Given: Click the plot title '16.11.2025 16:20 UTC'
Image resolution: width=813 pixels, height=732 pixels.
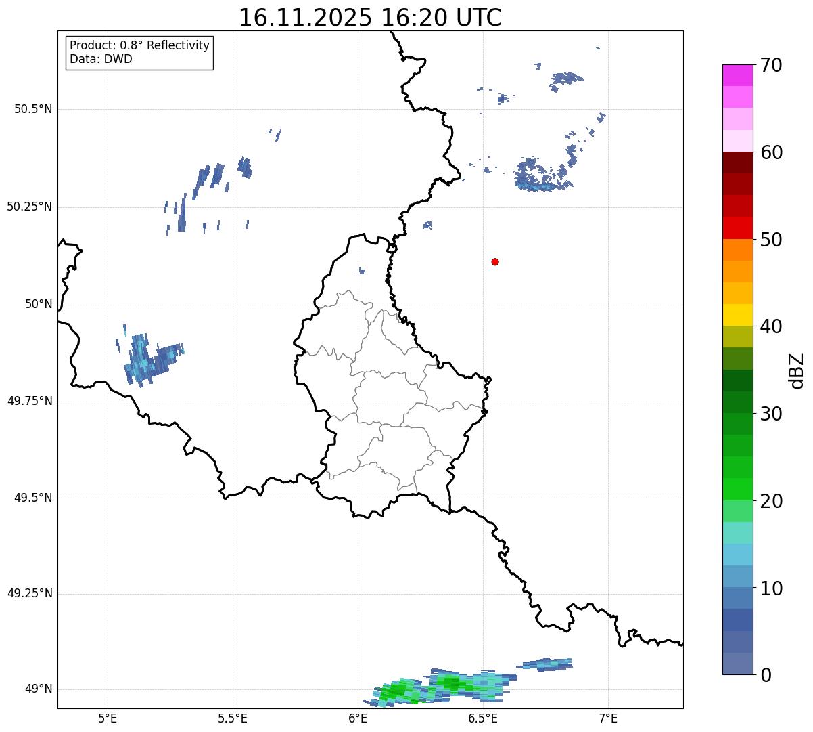Looking at the screenshot, I should (370, 17).
